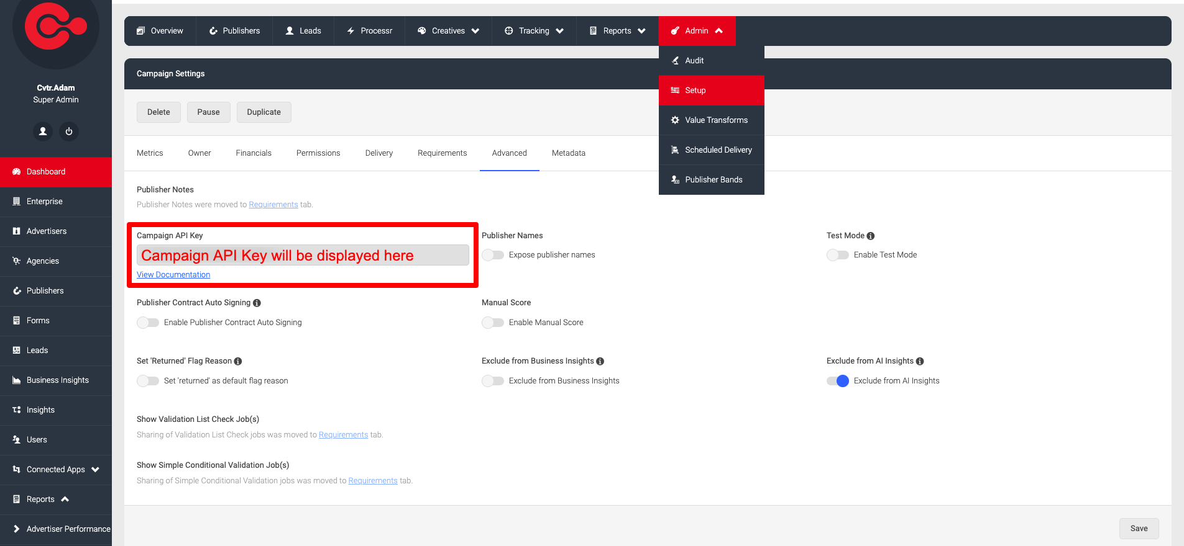Expand the Tracking dropdown chevron

coord(560,31)
